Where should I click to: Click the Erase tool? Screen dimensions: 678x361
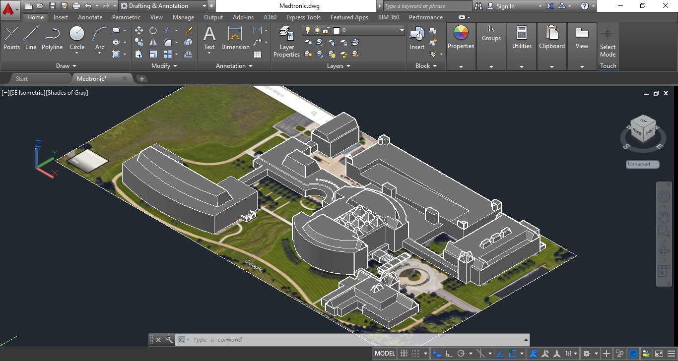(189, 31)
